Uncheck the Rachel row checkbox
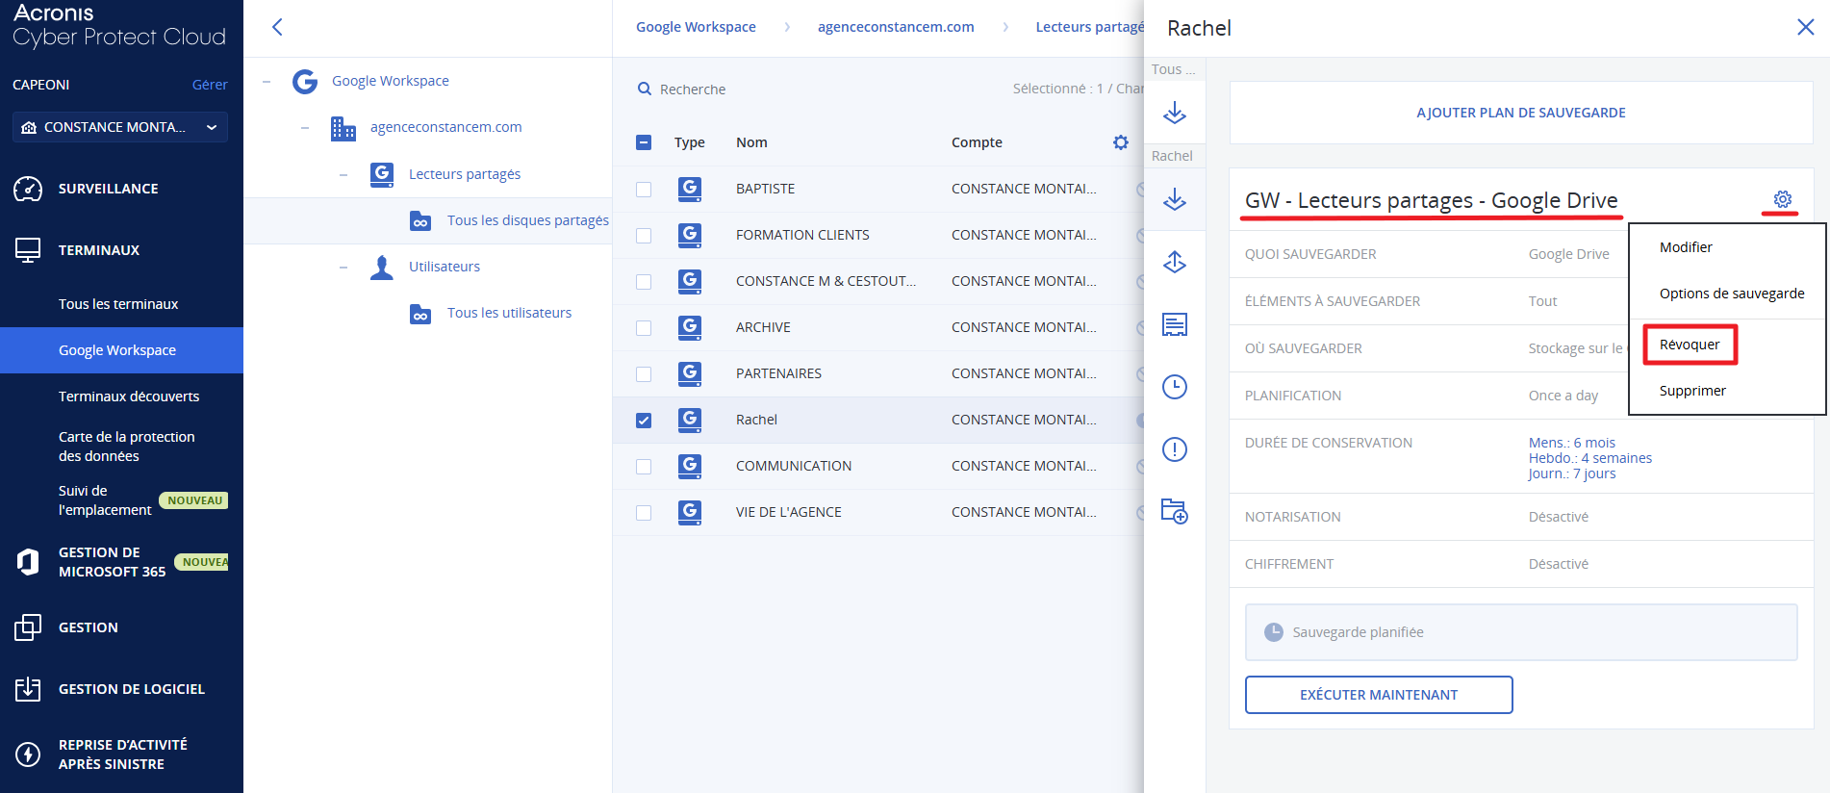 tap(644, 421)
